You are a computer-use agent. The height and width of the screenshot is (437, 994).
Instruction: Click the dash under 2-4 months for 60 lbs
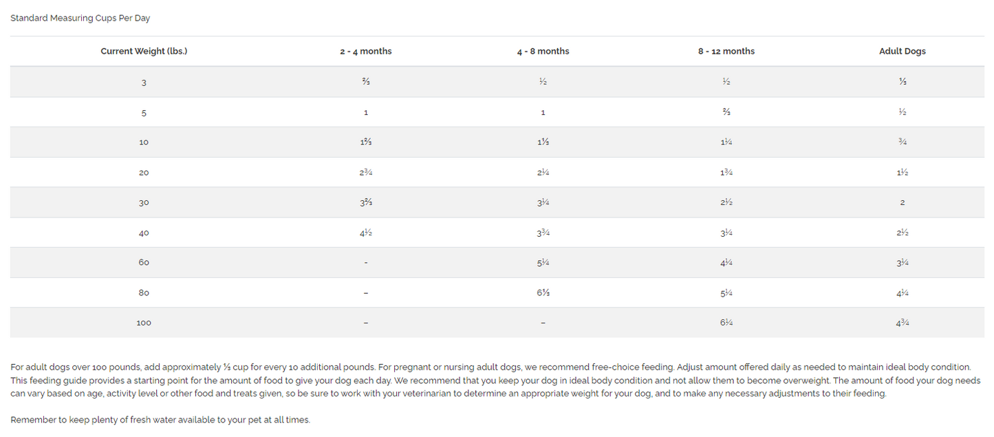tap(365, 263)
